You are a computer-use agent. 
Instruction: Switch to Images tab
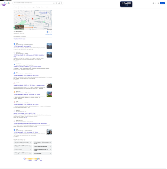33,7
